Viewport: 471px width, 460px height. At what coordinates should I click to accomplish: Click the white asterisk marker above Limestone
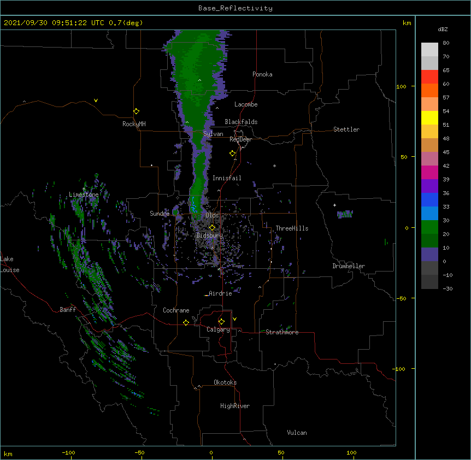[84, 189]
